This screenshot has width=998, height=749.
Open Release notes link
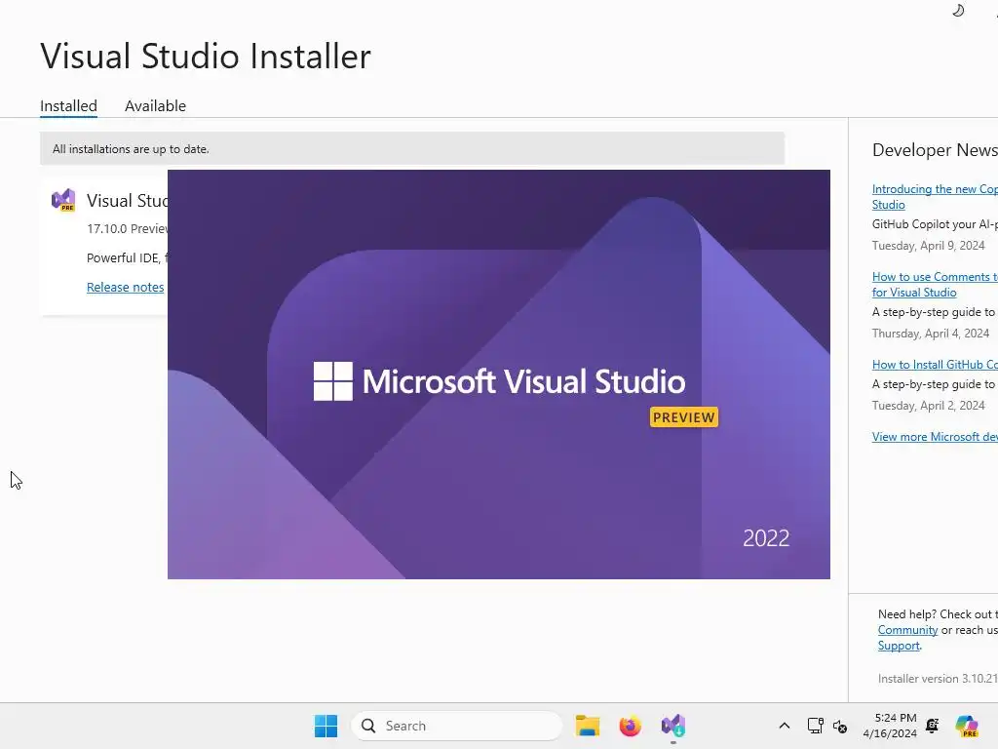[126, 288]
